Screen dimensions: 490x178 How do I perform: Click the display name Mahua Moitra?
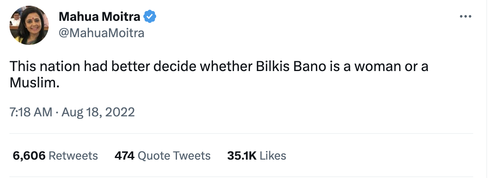[100, 17]
